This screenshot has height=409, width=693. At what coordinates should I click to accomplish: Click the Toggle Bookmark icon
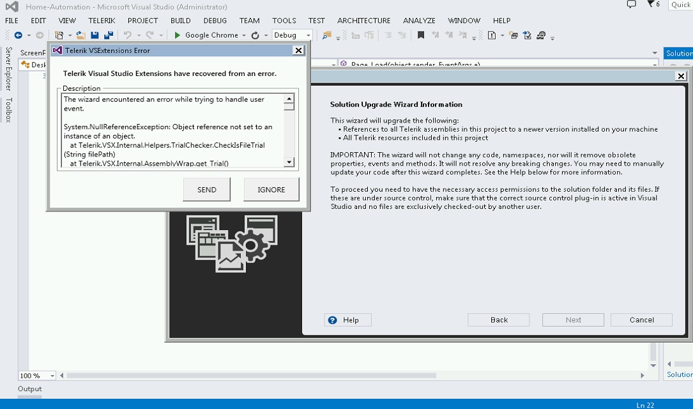pyautogui.click(x=421, y=35)
